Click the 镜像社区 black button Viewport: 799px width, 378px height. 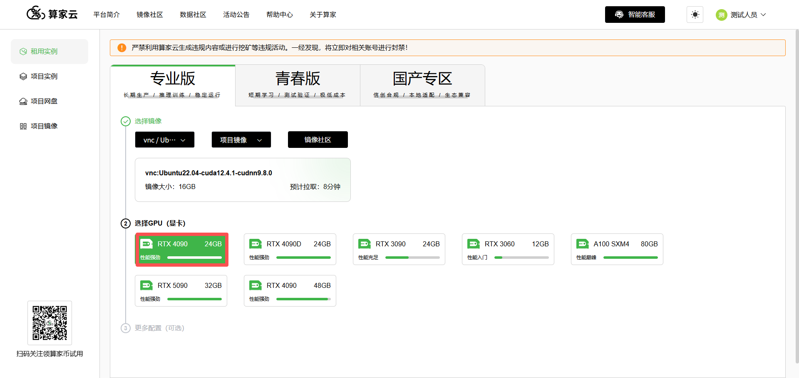318,140
